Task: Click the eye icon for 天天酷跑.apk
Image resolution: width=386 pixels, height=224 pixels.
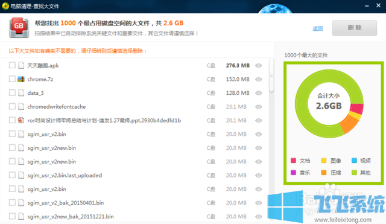Action: 258,66
